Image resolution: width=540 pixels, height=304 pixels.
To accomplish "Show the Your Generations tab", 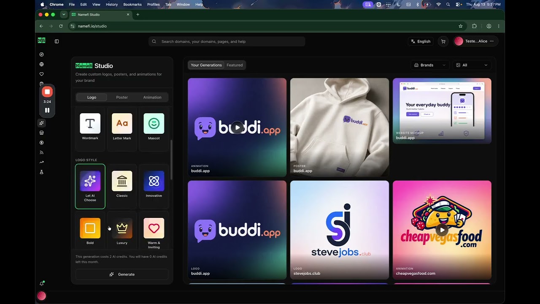I will click(x=206, y=65).
